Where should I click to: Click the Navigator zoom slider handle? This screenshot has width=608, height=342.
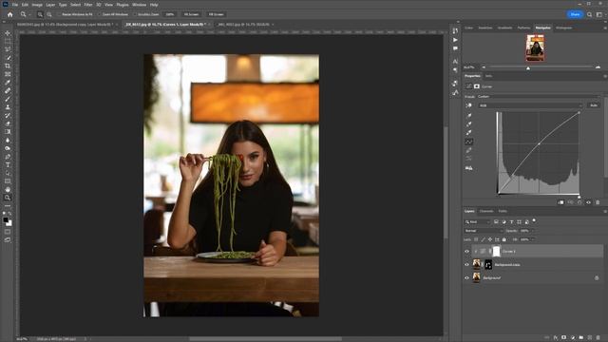pyautogui.click(x=528, y=67)
